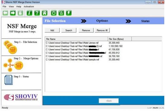Click the Step 2 Merge Options icon
This screenshot has width=167, height=111.
point(13,65)
